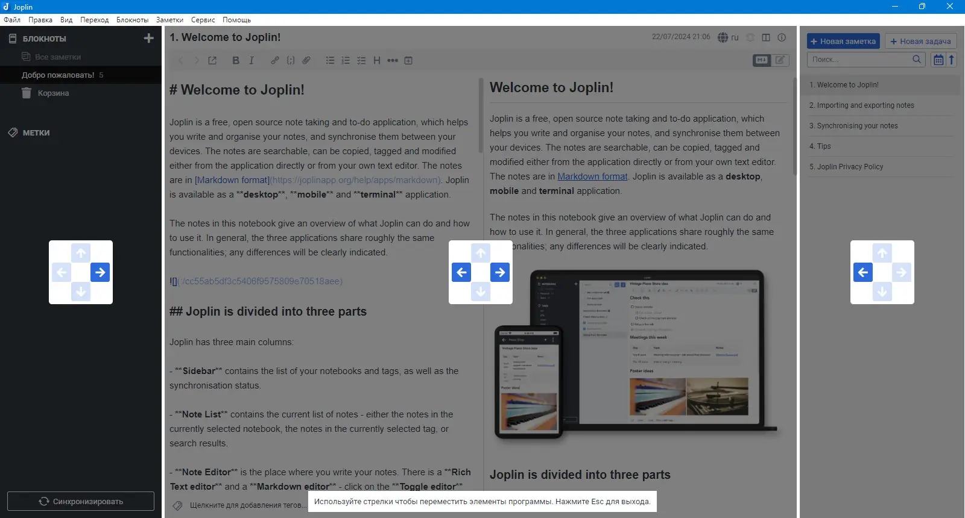Click the Синхронизировать button
965x518 pixels.
tap(81, 501)
